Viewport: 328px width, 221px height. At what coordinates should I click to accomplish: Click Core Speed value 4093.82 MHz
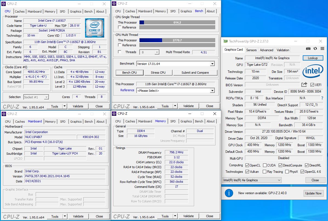point(36,72)
